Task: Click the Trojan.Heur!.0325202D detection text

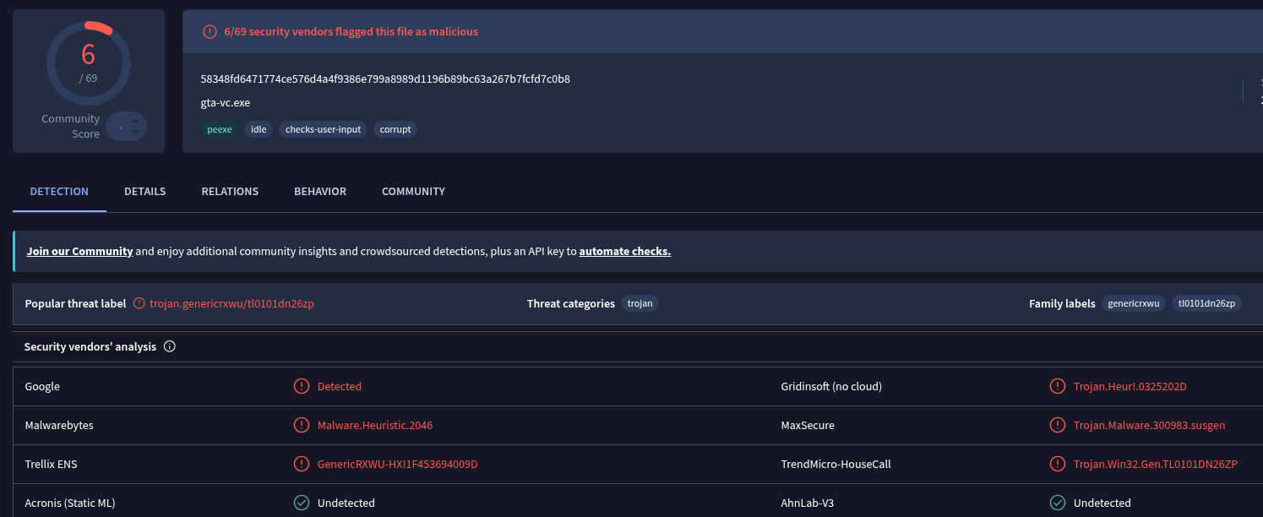Action: tap(1130, 386)
